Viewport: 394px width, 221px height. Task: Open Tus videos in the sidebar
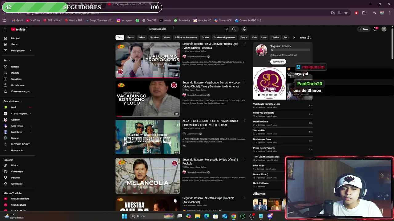(16, 79)
